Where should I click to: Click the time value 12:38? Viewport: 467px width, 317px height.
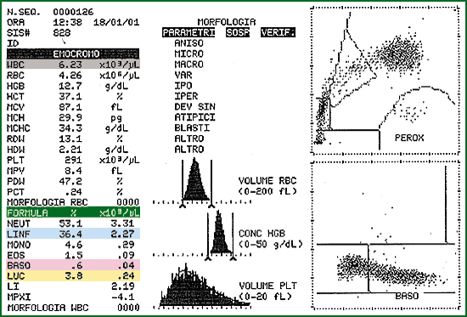(67, 22)
